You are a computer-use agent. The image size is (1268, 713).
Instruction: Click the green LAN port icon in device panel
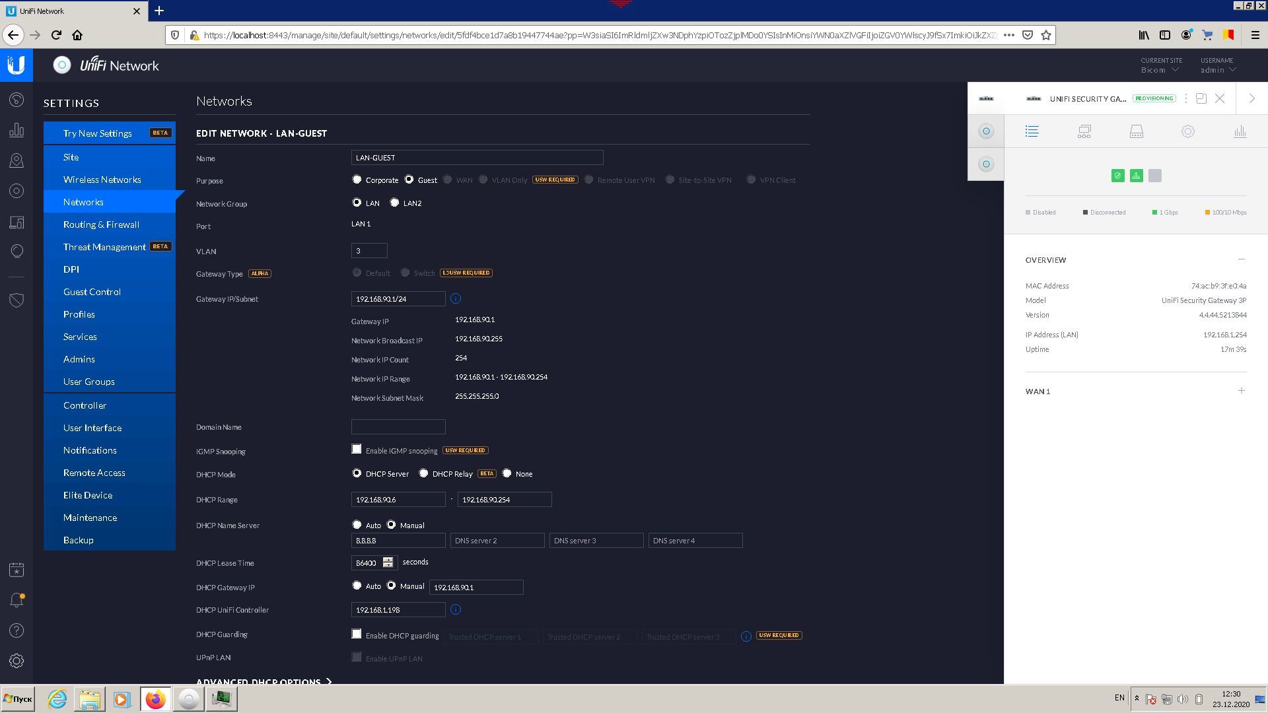pos(1136,176)
